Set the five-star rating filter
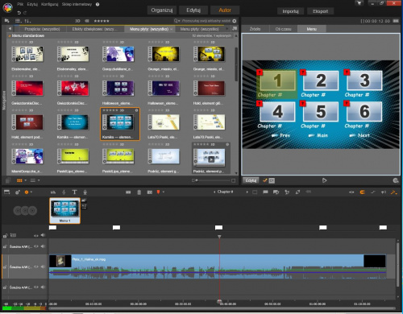403x314 pixels. click(102, 21)
